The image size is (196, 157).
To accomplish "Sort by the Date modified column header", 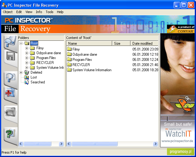I will tap(144, 44).
